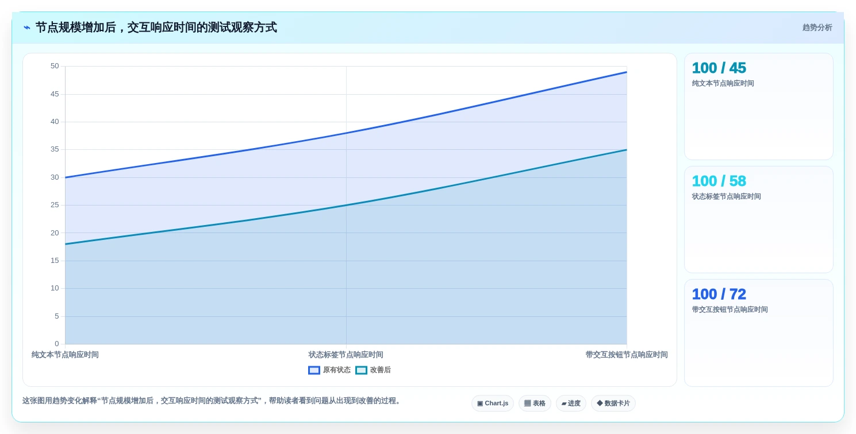Select the 表格 tag
The width and height of the screenshot is (856, 434).
[x=535, y=403]
